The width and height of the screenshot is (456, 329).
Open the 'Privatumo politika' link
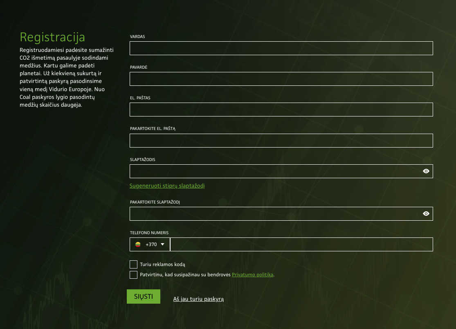click(x=252, y=274)
